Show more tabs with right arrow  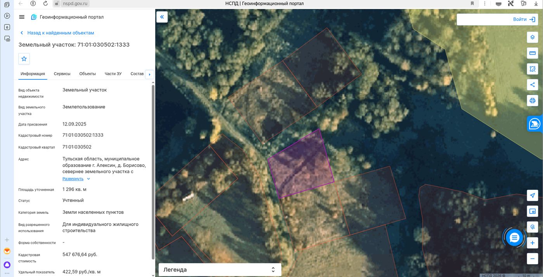coord(150,74)
